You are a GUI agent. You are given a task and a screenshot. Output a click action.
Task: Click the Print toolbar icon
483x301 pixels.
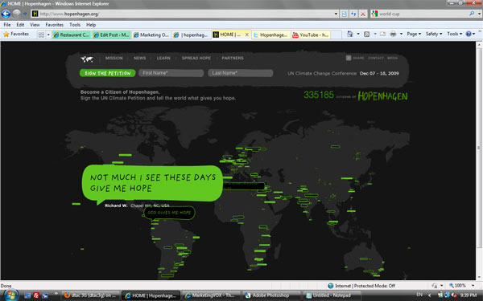click(x=393, y=34)
